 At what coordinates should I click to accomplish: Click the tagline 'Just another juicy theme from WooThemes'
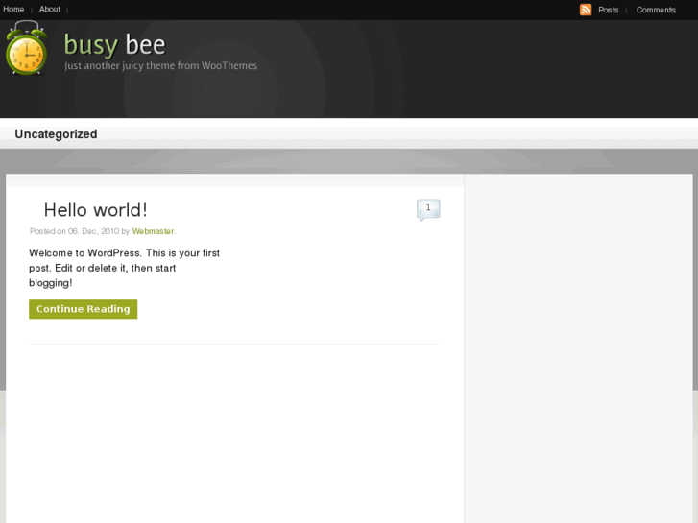pos(160,66)
